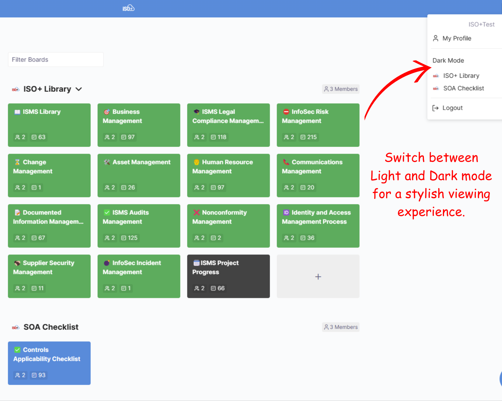The image size is (502, 401).
Task: Click the Communications Management phone icon
Action: pyautogui.click(x=286, y=162)
